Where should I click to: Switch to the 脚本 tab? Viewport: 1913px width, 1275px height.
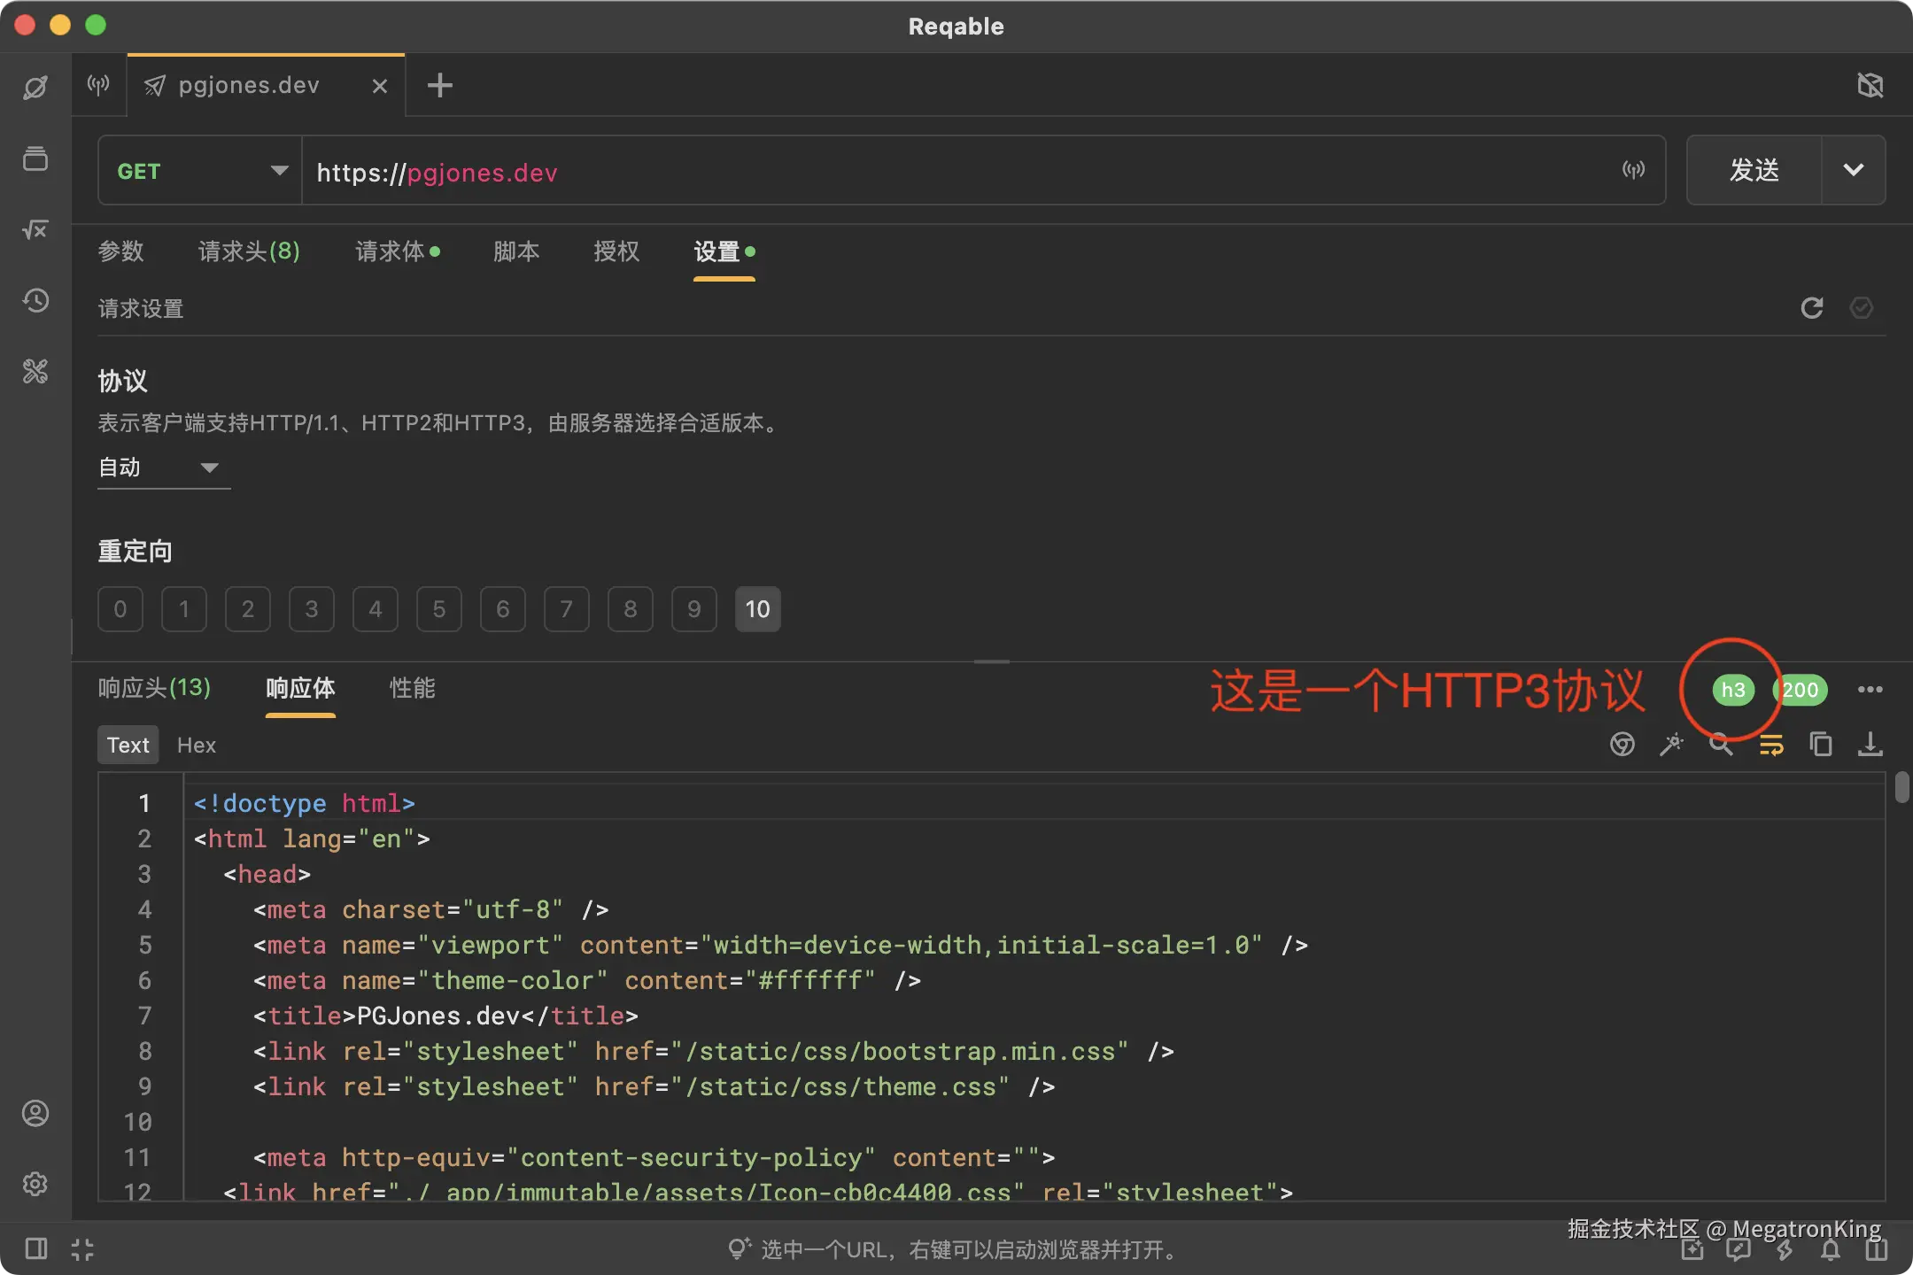click(x=516, y=251)
